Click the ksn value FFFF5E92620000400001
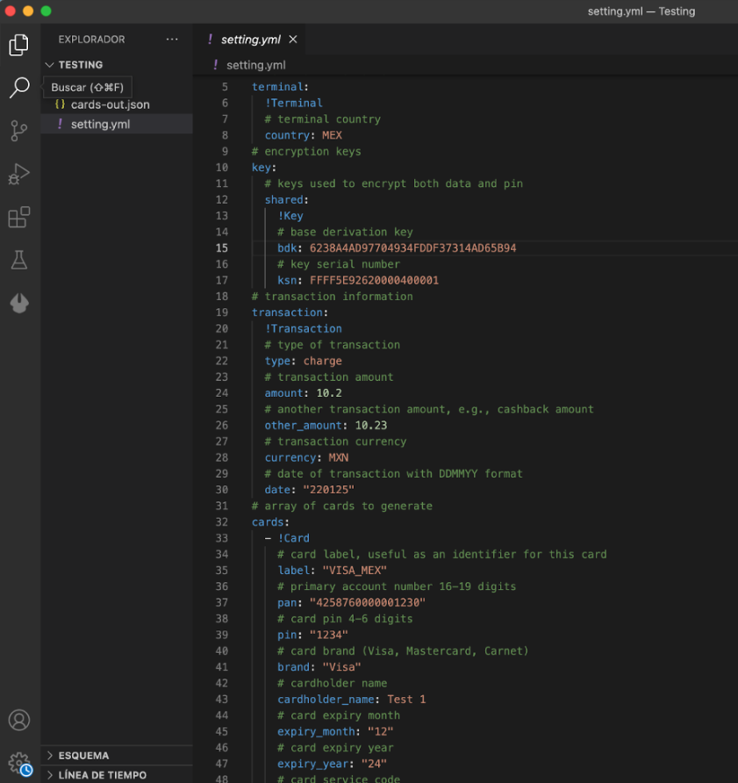Image resolution: width=738 pixels, height=783 pixels. pyautogui.click(x=374, y=280)
